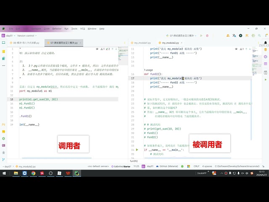The image size is (269, 202).
Task: Click left editor horizontal scrollbar
Action: click(57, 158)
